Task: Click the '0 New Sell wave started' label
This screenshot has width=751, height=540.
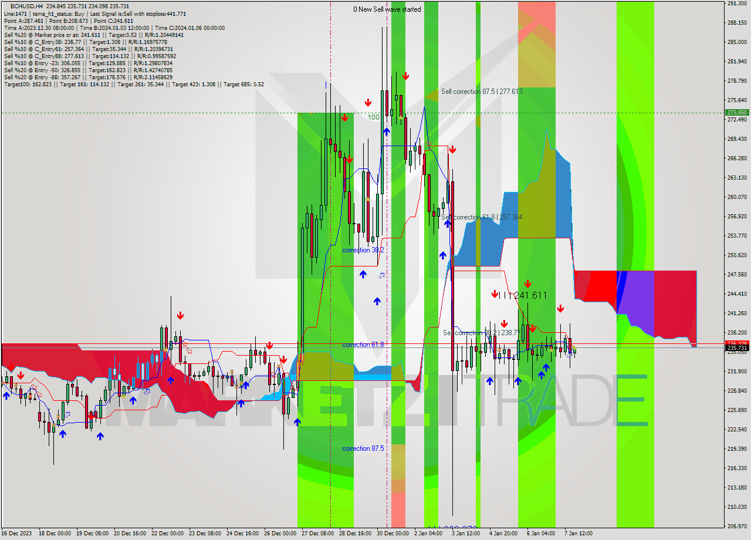Action: point(387,9)
